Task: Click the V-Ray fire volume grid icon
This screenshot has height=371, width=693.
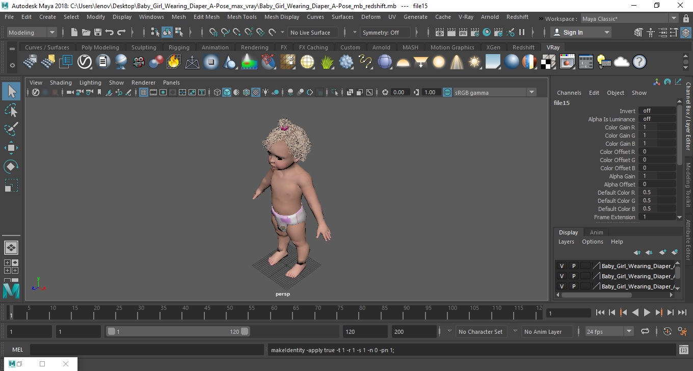Action: coord(173,62)
